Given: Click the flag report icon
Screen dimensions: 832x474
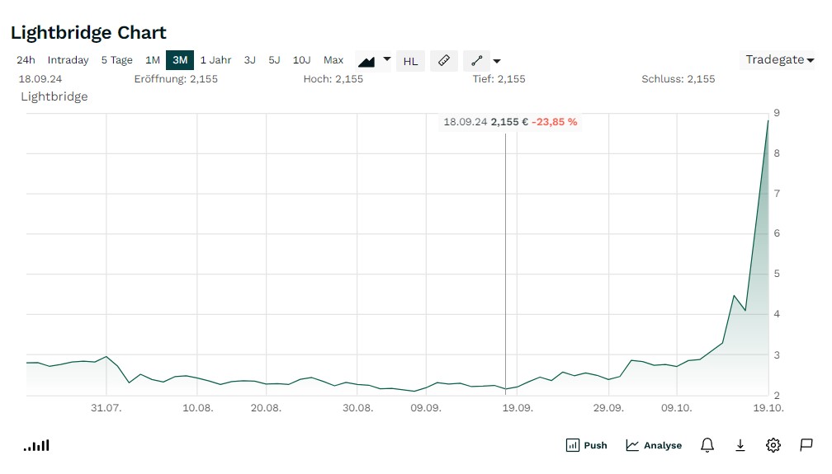Looking at the screenshot, I should pyautogui.click(x=806, y=445).
